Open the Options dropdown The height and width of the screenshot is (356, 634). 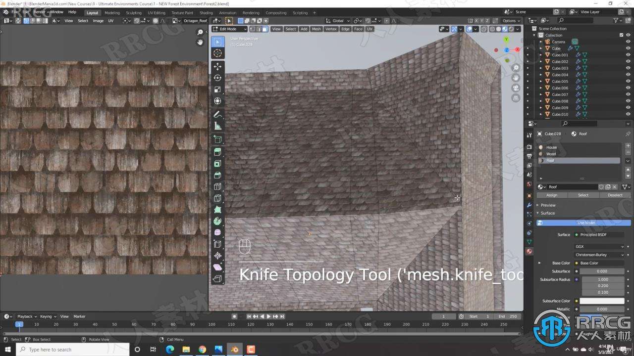coord(511,21)
